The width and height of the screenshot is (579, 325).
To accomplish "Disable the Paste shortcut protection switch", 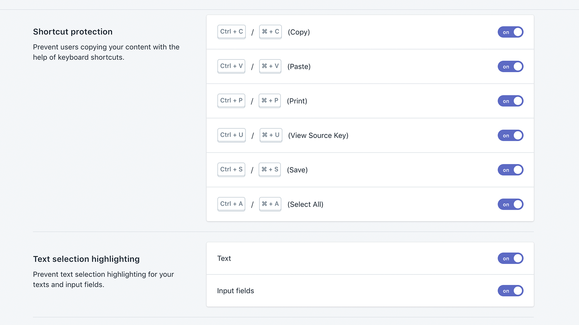I will (x=510, y=66).
